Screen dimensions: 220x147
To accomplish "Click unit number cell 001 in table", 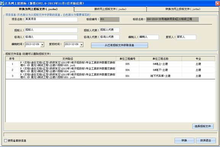I will 127,76.
